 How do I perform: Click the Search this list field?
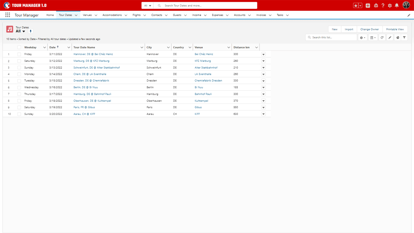[331, 38]
